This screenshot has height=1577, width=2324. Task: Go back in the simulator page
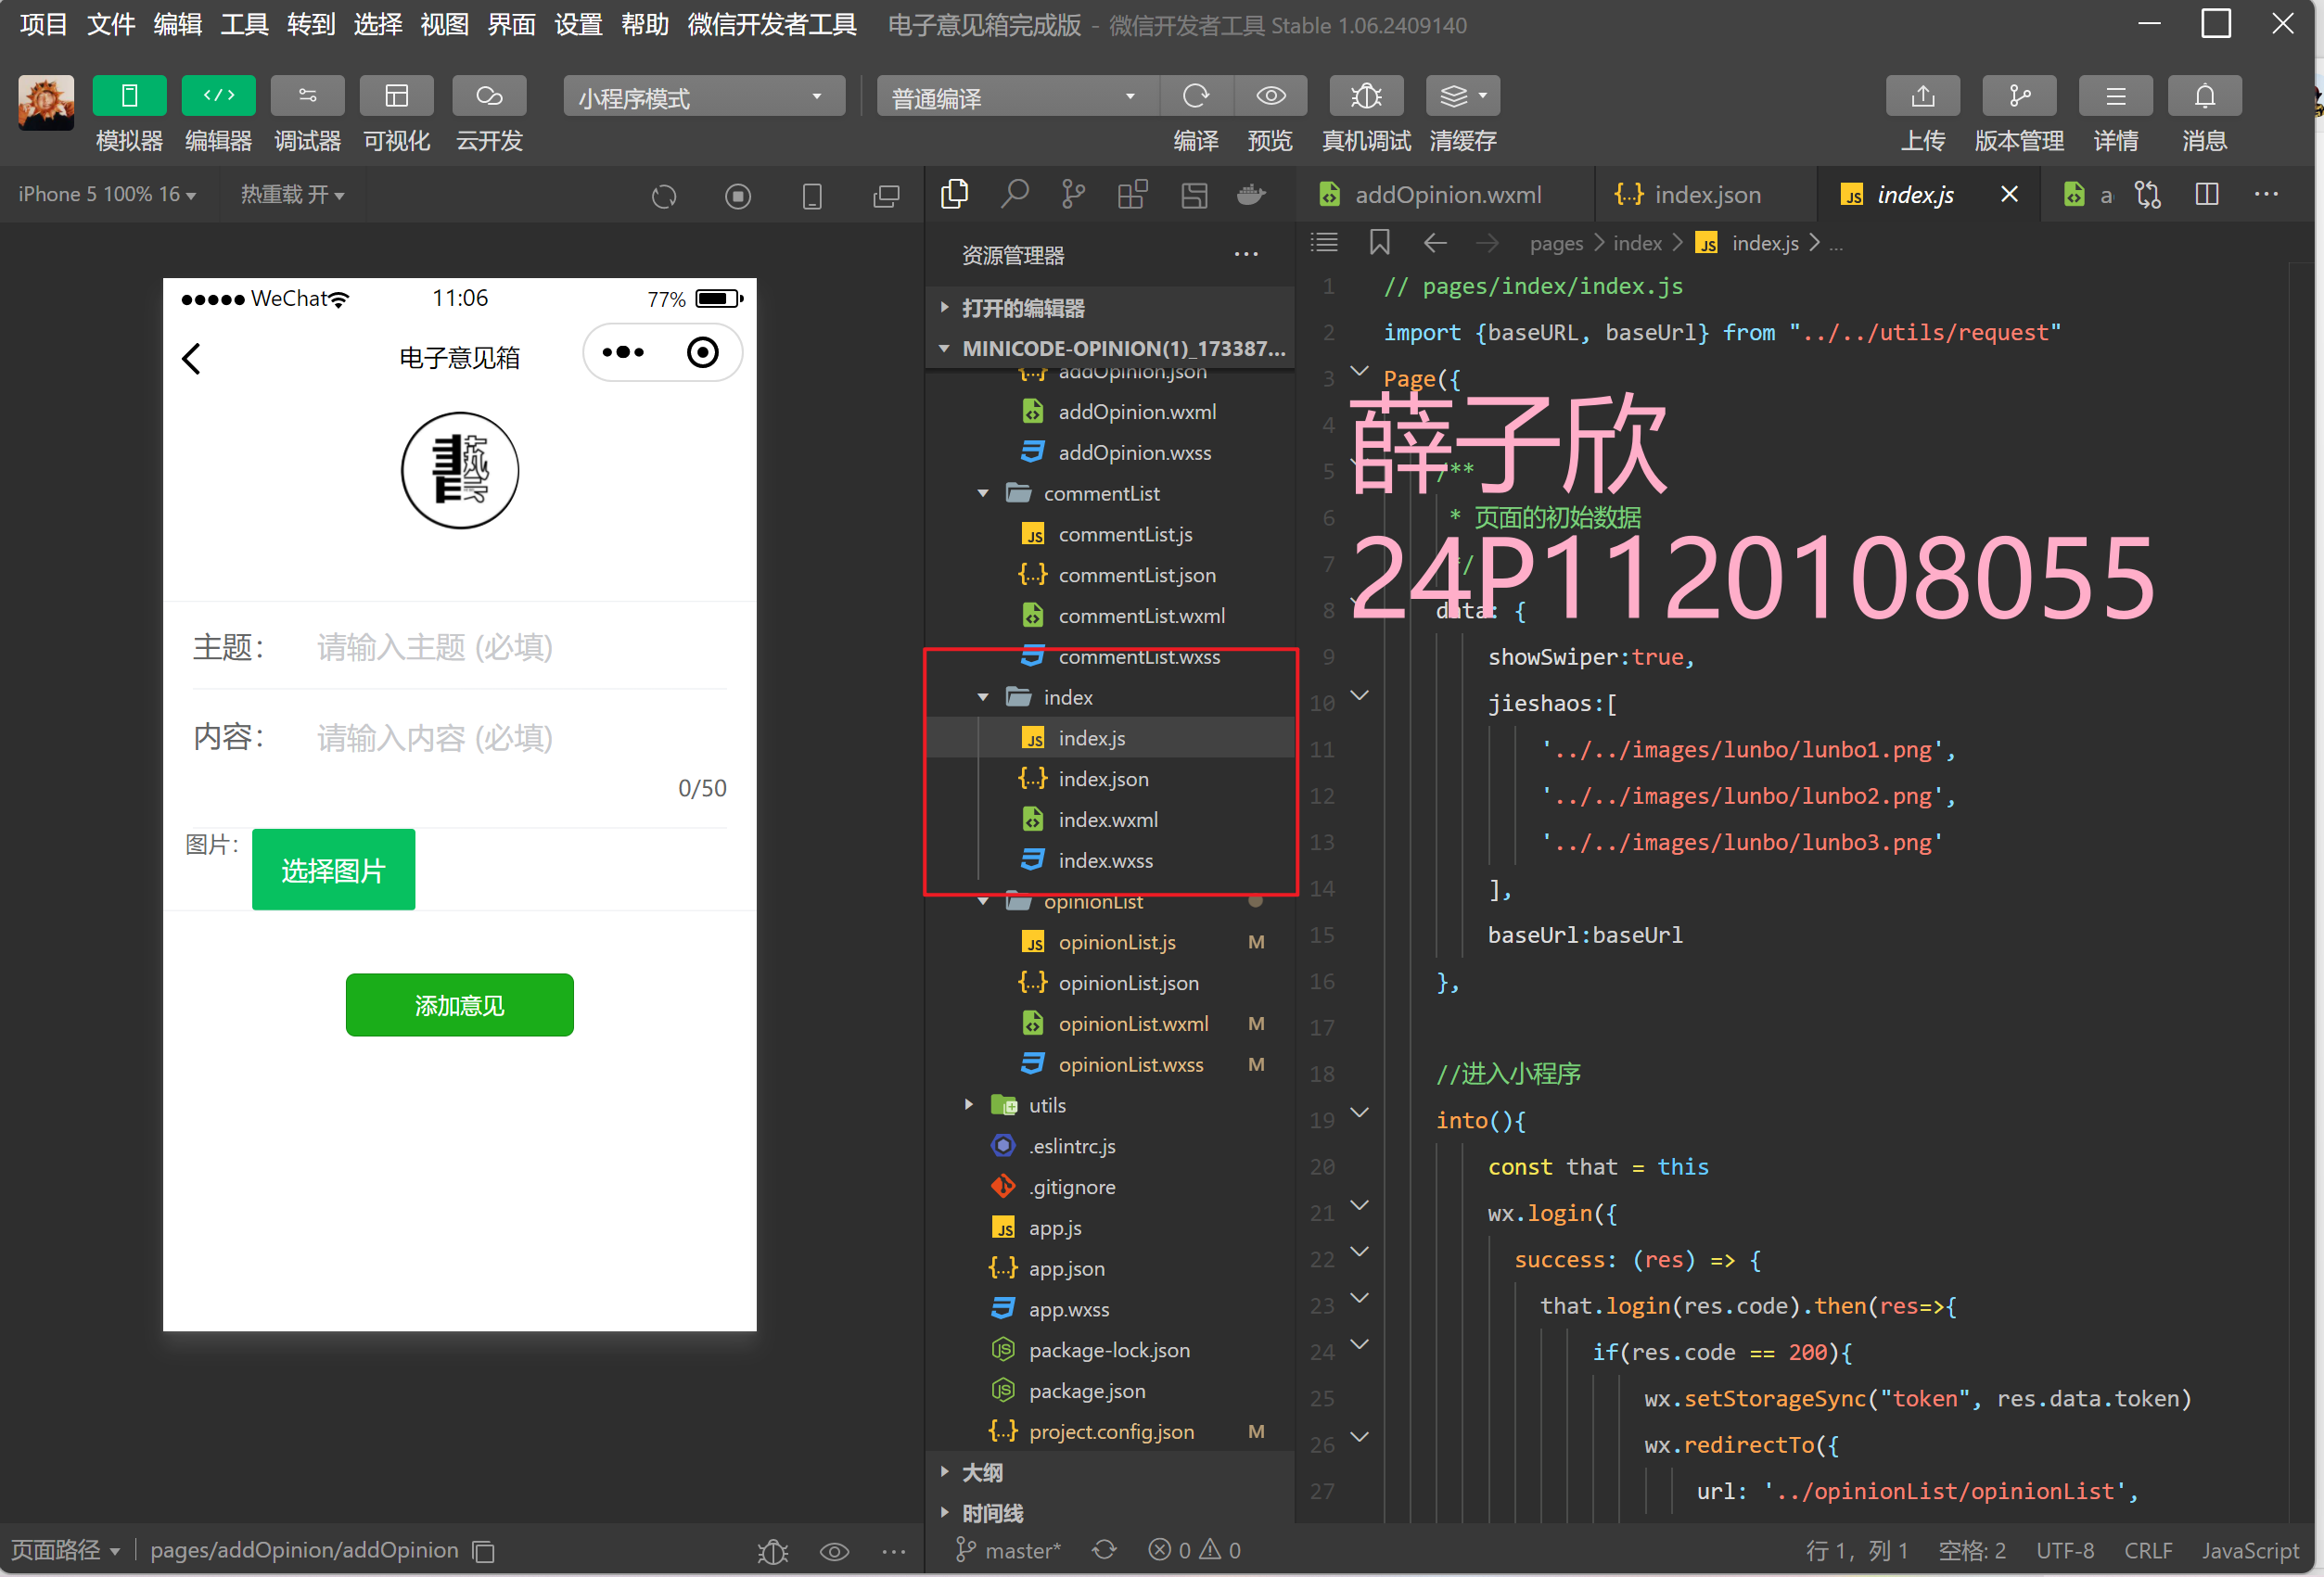(191, 358)
